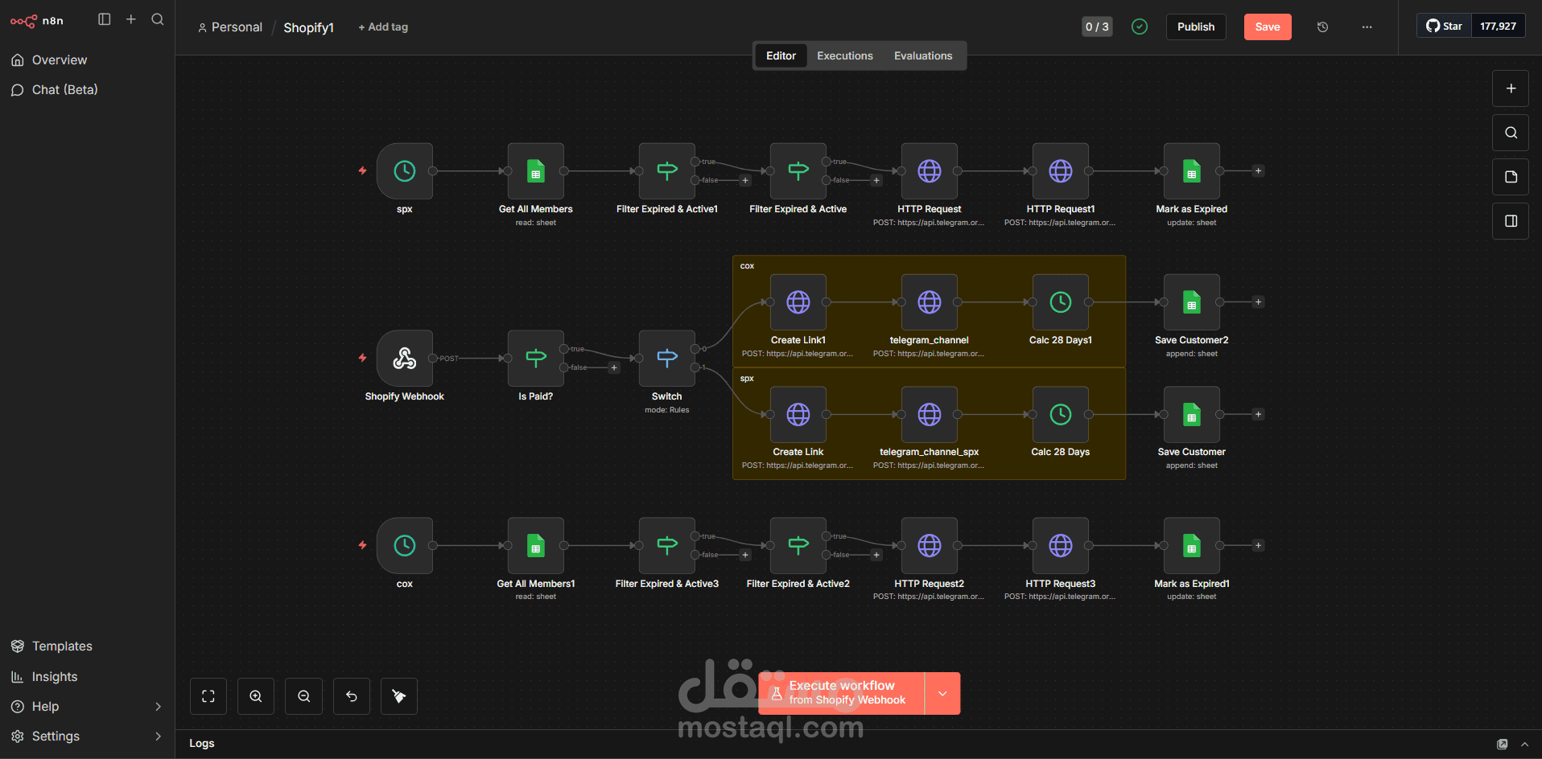This screenshot has width=1542, height=759.
Task: Open the Calc 28 Days node
Action: coord(1060,414)
